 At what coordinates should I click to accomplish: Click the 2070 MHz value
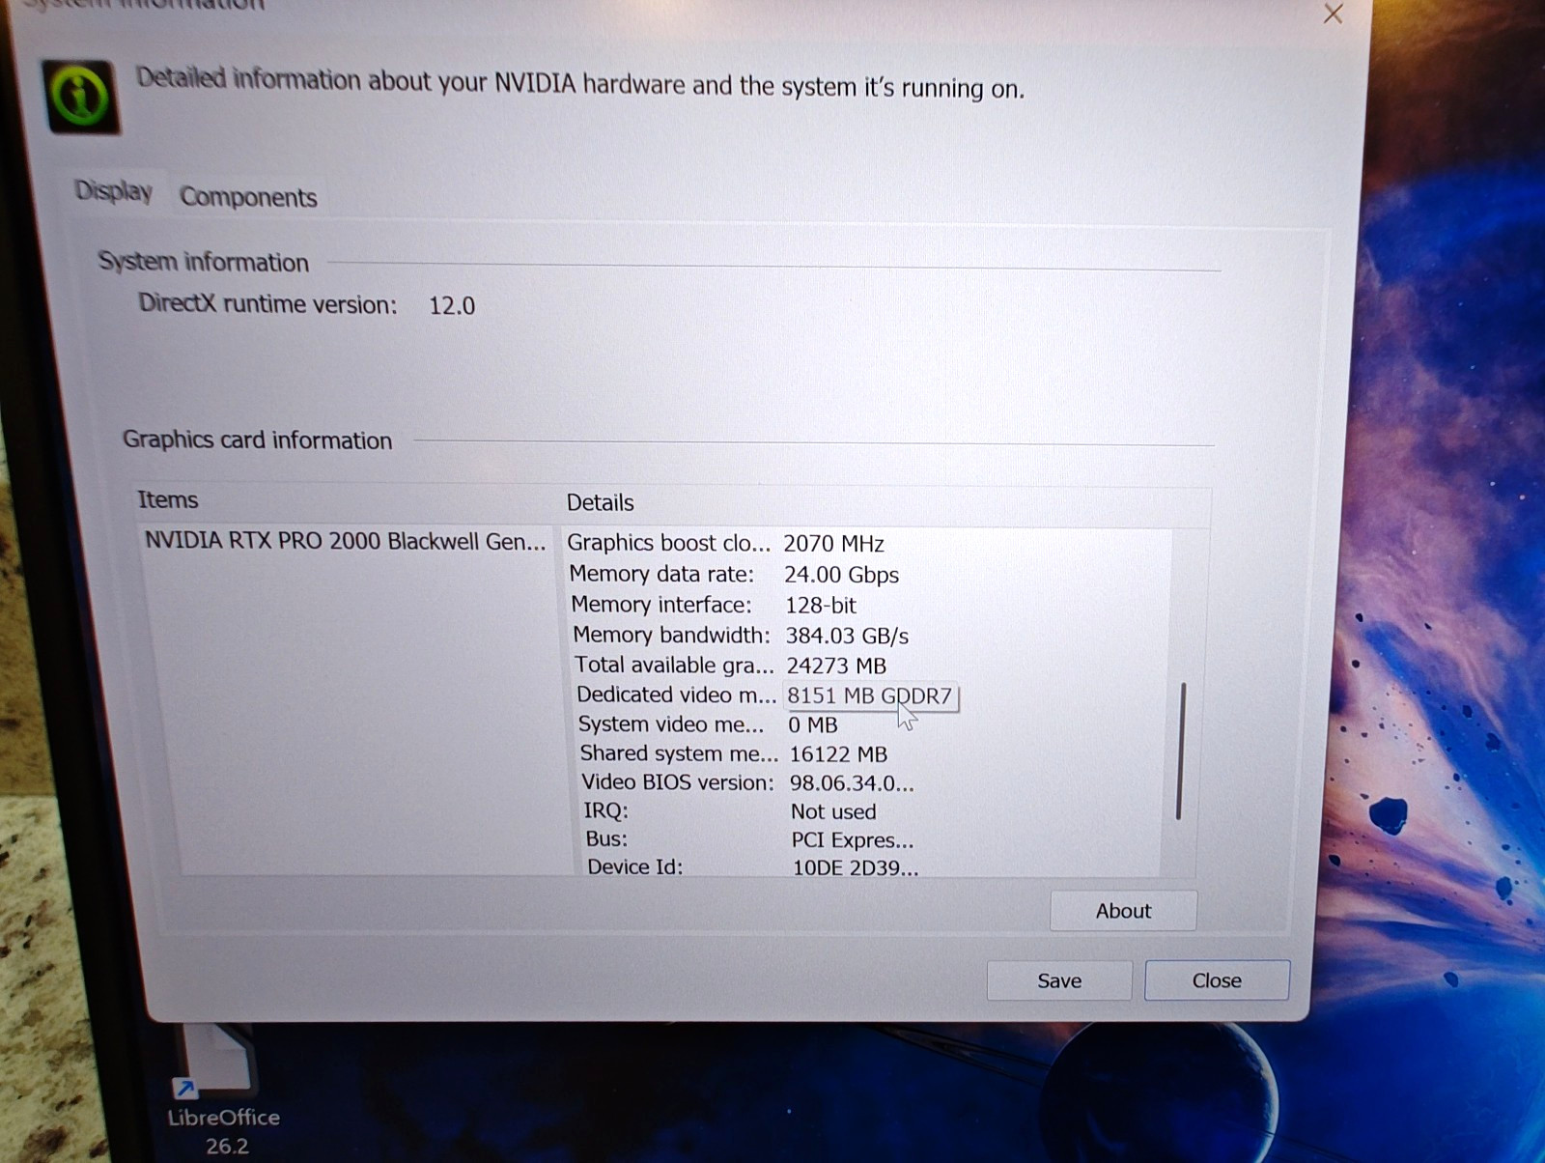pyautogui.click(x=833, y=544)
